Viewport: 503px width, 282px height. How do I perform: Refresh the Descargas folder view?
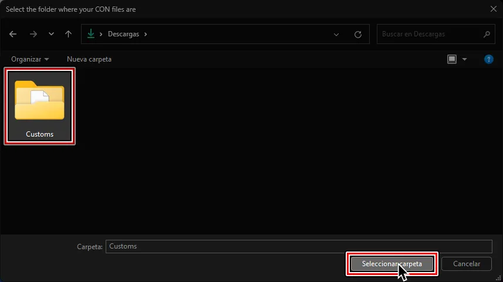[x=358, y=35]
